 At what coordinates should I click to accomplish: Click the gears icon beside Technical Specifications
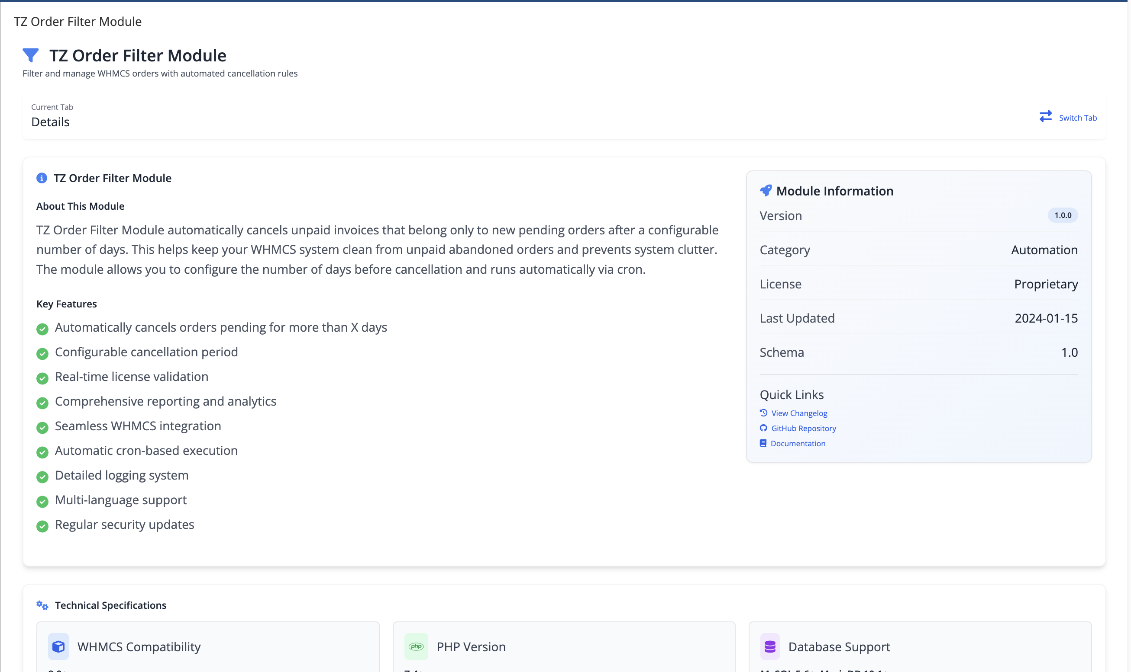click(x=42, y=605)
